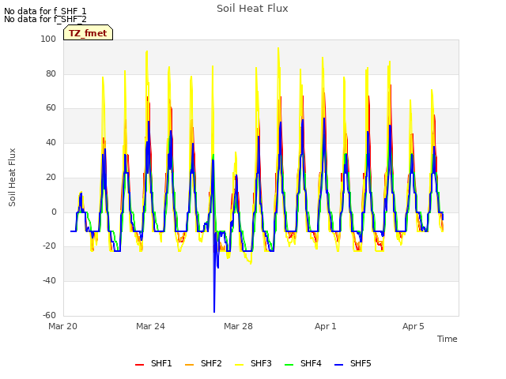
Task: Click the SHF3 legend label
Action: [261, 363]
